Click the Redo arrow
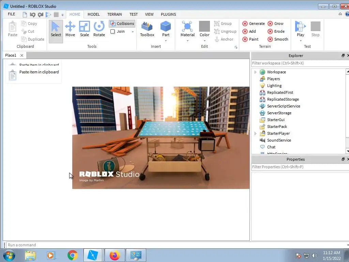The image size is (349, 262). pos(41,15)
